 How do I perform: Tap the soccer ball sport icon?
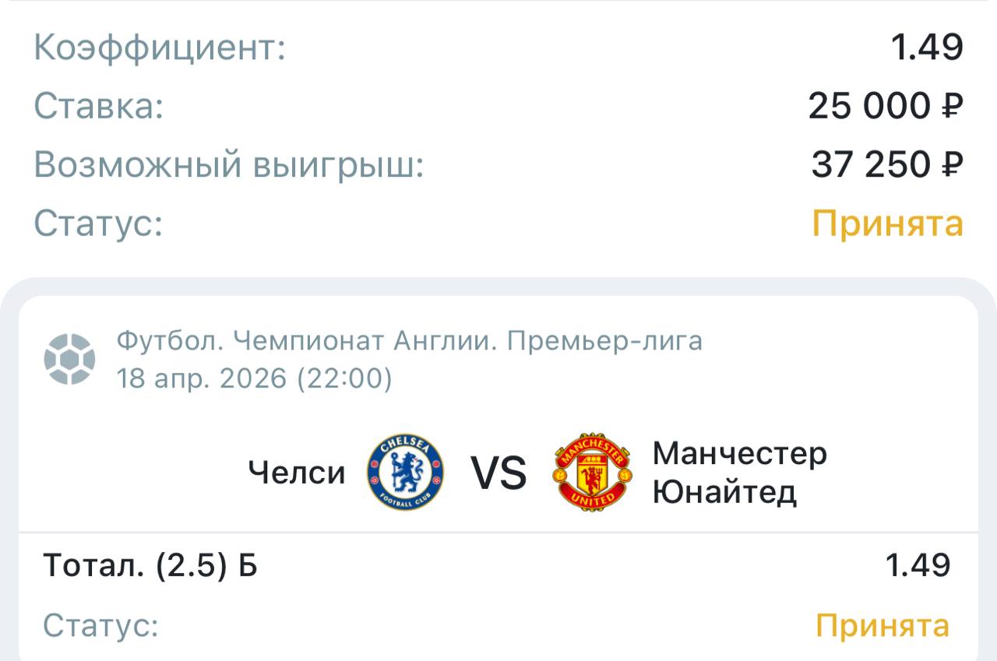click(69, 359)
